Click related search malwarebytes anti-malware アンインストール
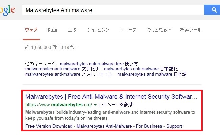 [x=69, y=74]
